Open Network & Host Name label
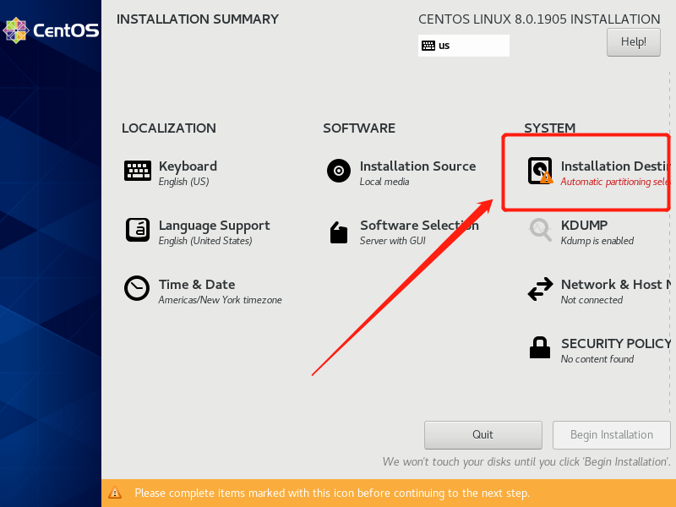The image size is (676, 507). point(616,285)
